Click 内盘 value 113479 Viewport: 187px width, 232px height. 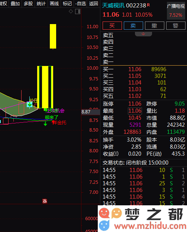[176, 132]
